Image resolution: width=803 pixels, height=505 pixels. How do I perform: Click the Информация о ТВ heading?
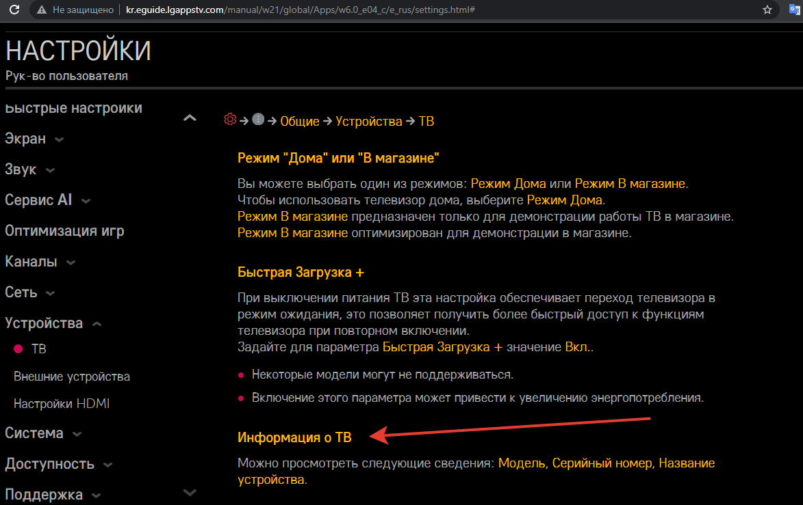pos(294,437)
